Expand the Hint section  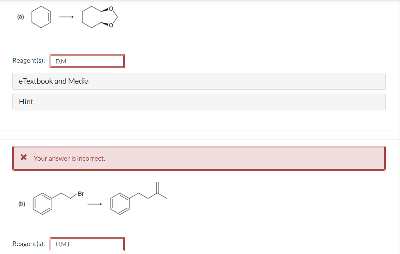pos(26,102)
